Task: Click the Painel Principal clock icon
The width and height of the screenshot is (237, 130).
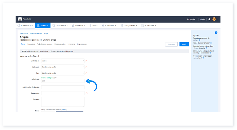Action: point(19,26)
